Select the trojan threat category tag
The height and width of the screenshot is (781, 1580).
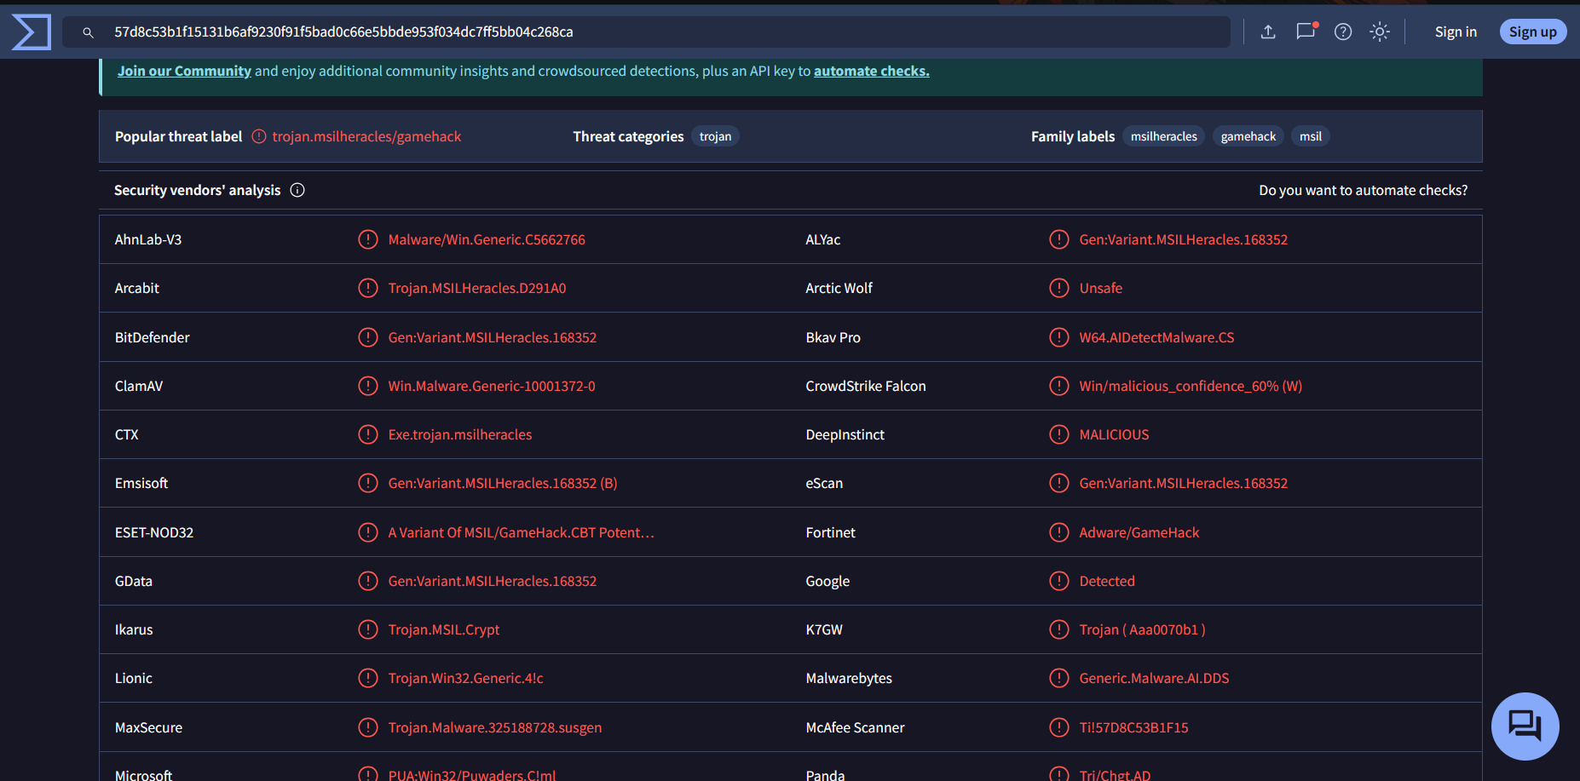tap(715, 136)
